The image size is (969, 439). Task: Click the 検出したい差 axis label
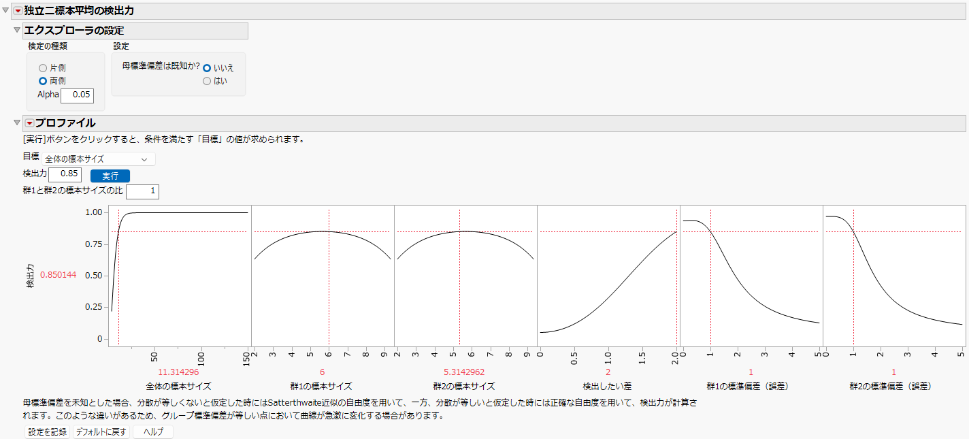click(x=608, y=386)
